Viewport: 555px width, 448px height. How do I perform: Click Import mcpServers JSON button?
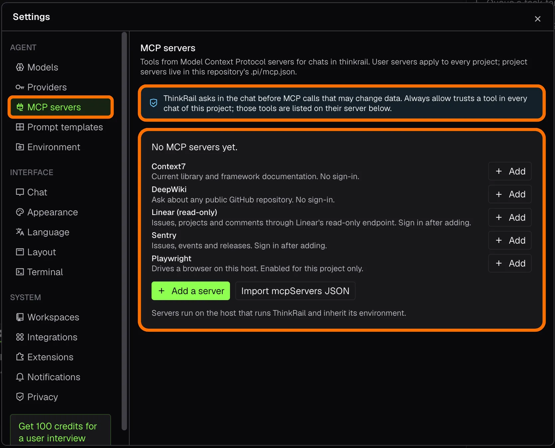[x=295, y=291]
